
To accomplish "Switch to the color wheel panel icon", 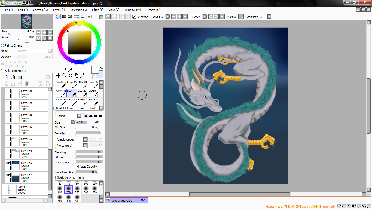I will tap(58, 17).
